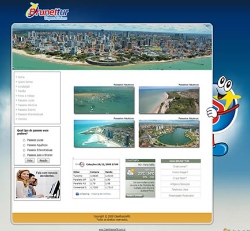Open the Contato menu item
250x231 pixels.
coord(22,119)
